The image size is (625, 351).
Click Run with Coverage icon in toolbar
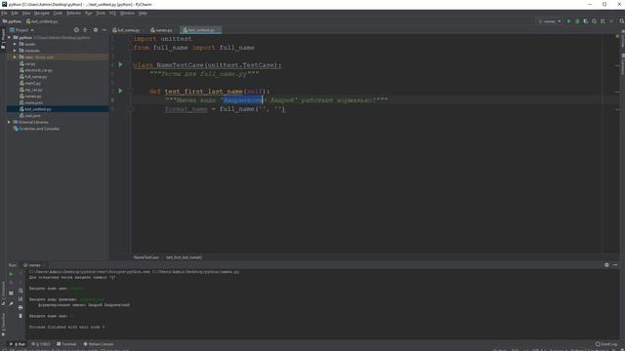click(x=586, y=21)
